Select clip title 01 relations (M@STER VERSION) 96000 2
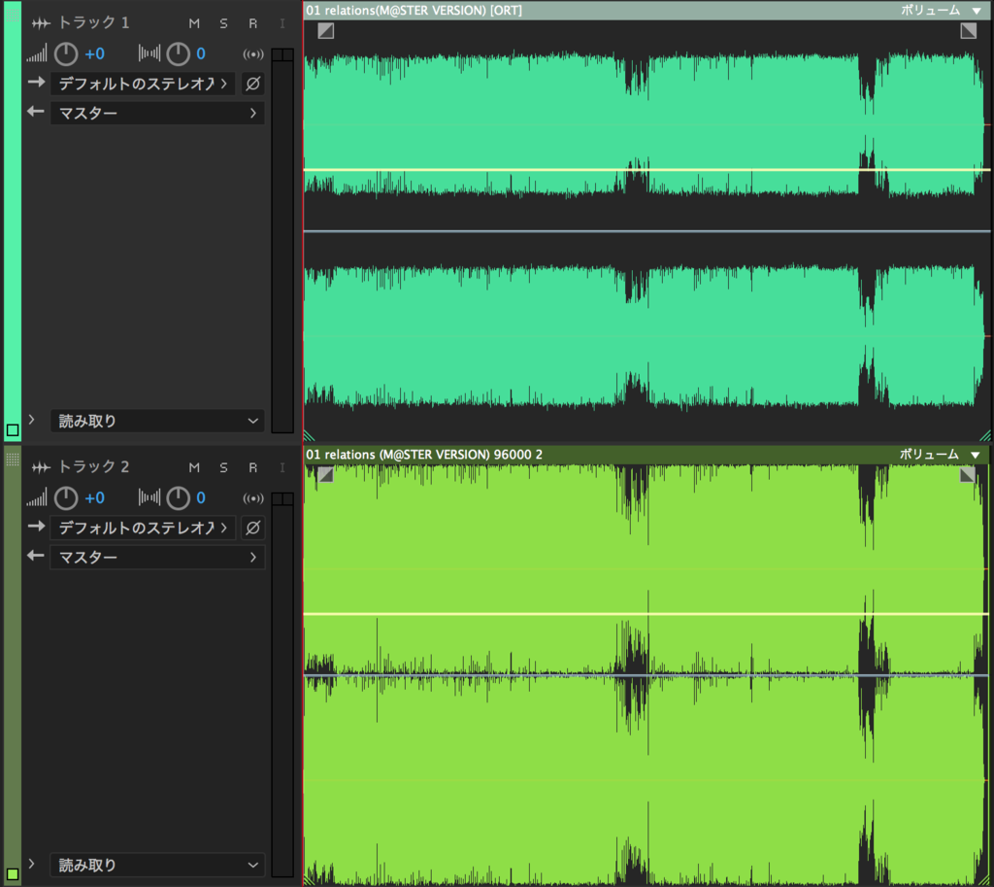The image size is (994, 887). click(x=424, y=455)
